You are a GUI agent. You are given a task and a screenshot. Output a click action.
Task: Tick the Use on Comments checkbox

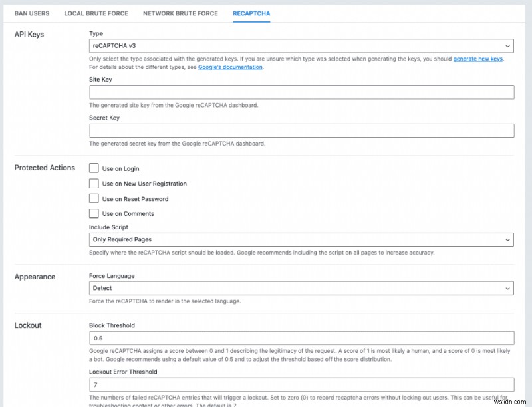point(94,213)
